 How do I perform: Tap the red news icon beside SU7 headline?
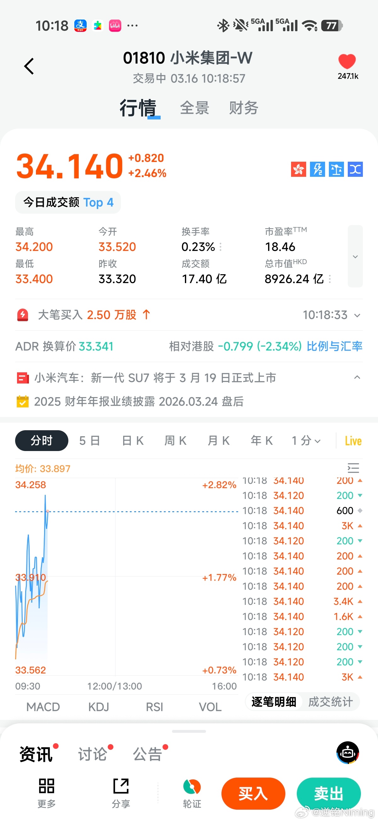coord(23,378)
